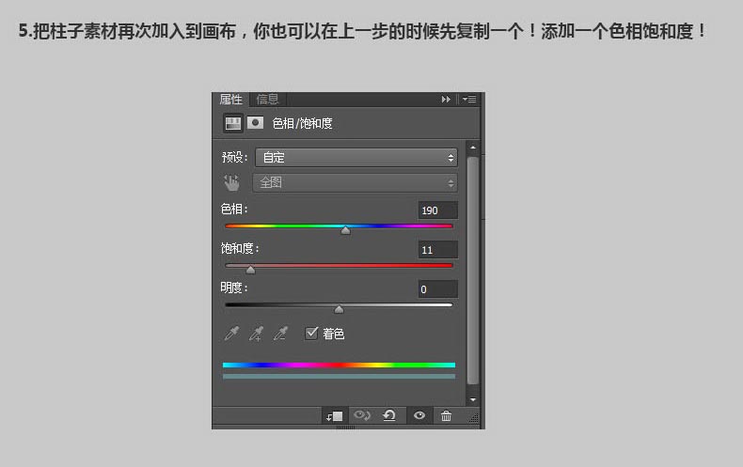Click the saturation value field 11

[x=438, y=250]
